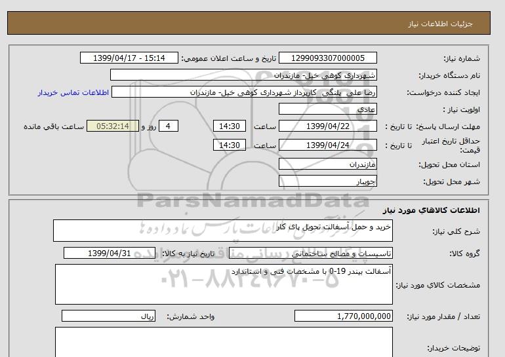The height and width of the screenshot is (357, 505).
Task: Select the announcement date field 1399/04/17 - 15:14
Action: (x=129, y=58)
